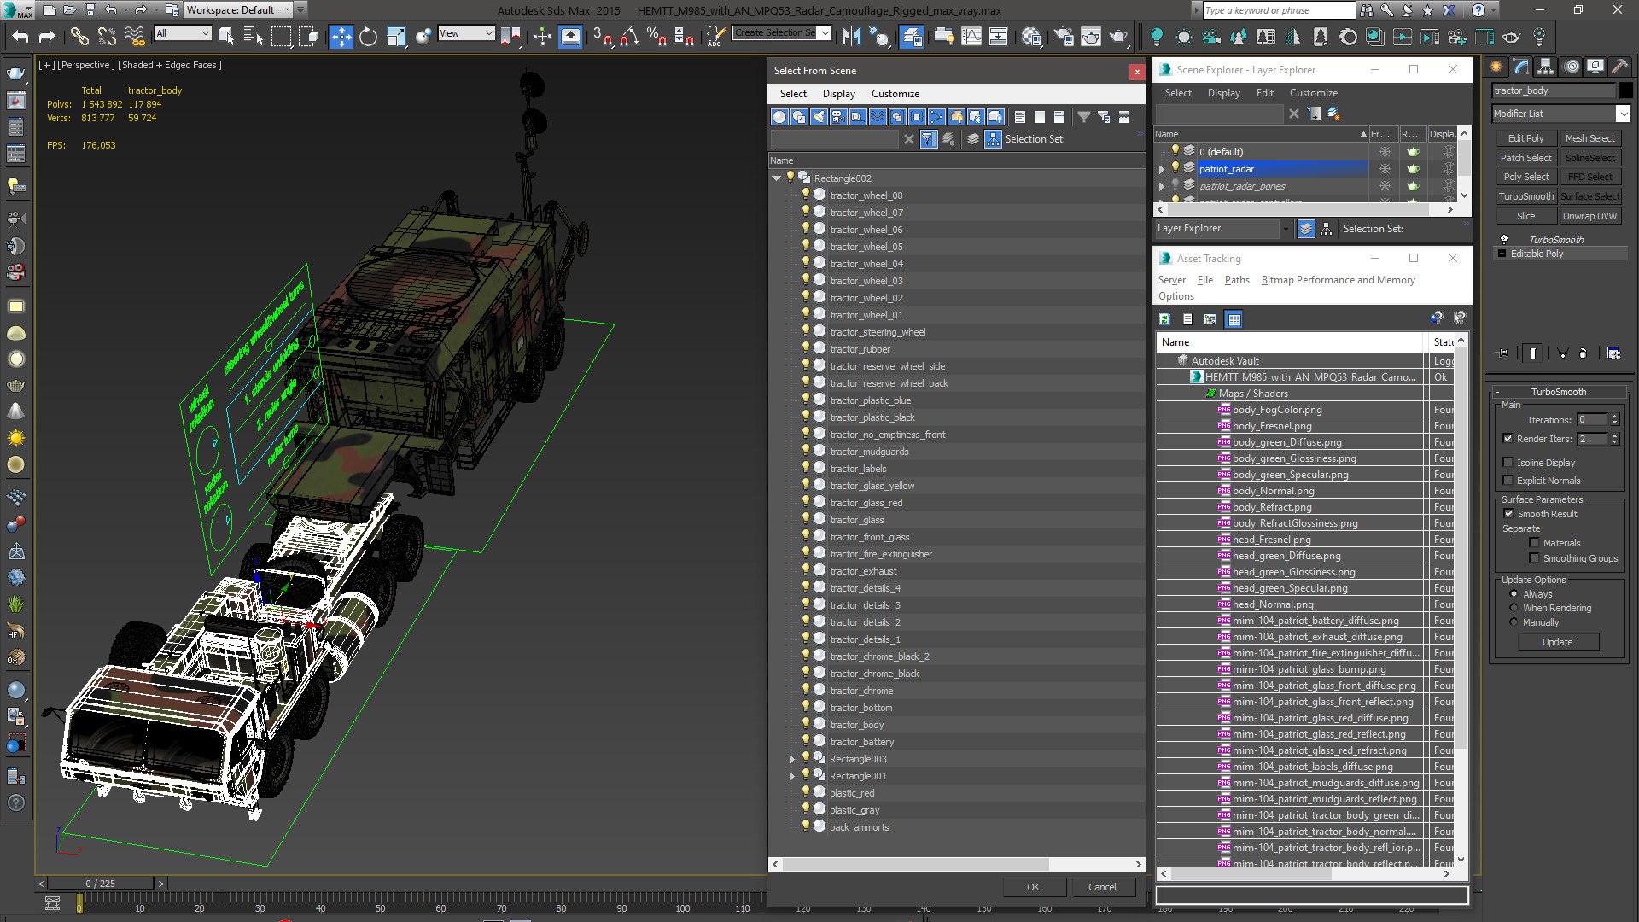Screen dimensions: 1639x922
Task: Open the Workspace Default dropdown
Action: coord(240,10)
